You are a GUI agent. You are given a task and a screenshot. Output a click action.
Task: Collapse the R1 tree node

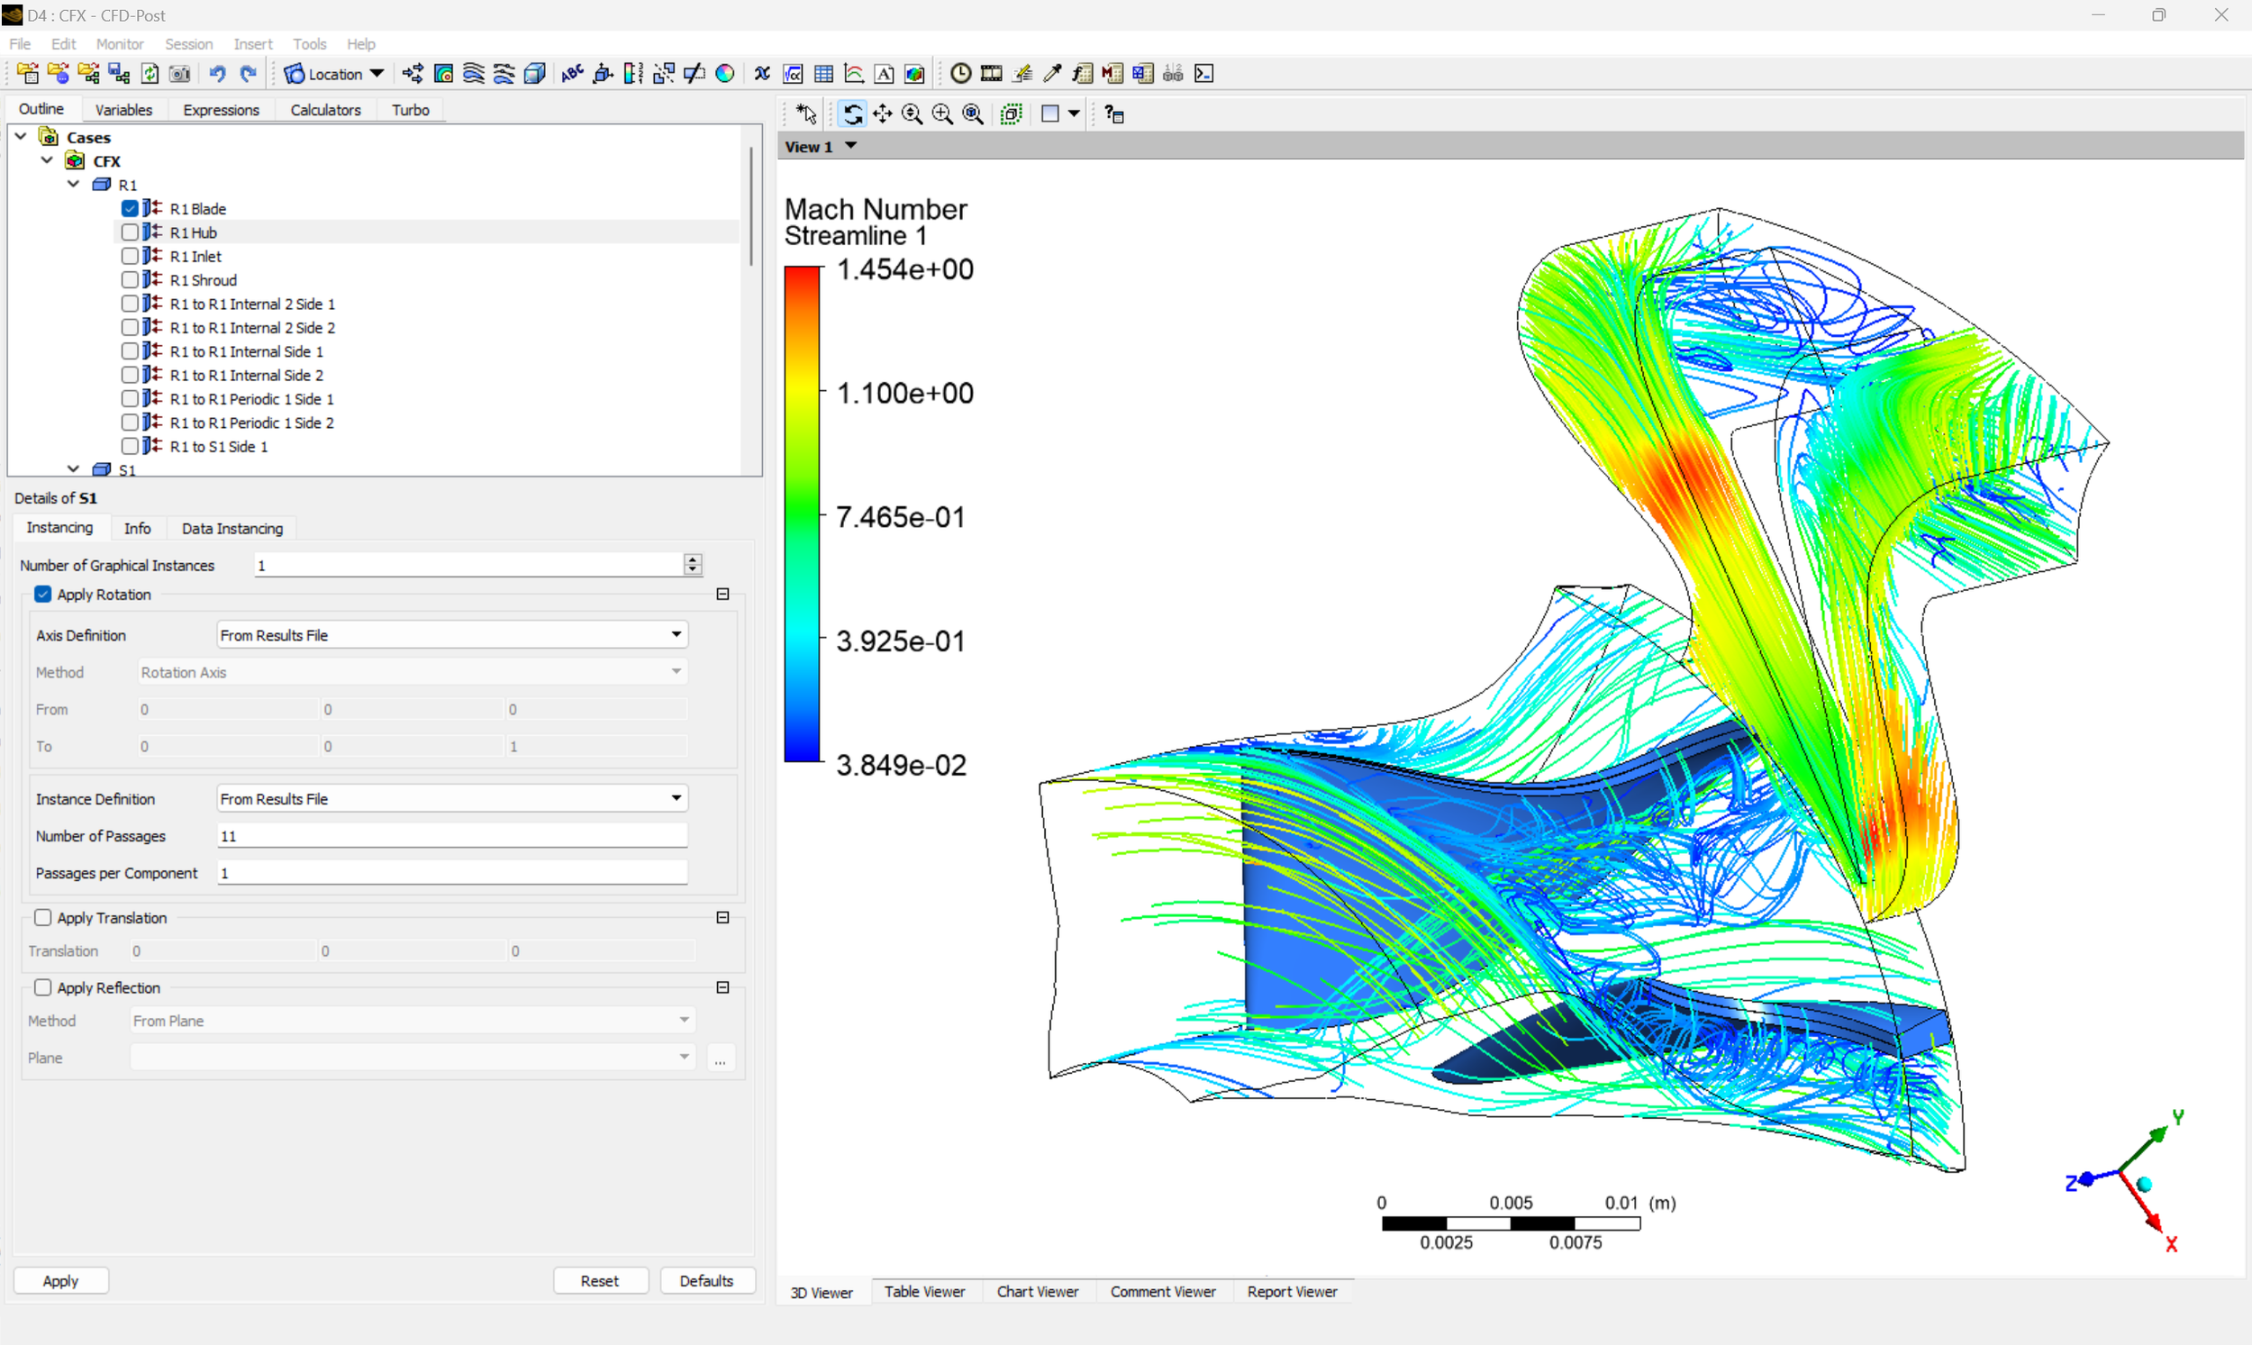click(x=73, y=184)
